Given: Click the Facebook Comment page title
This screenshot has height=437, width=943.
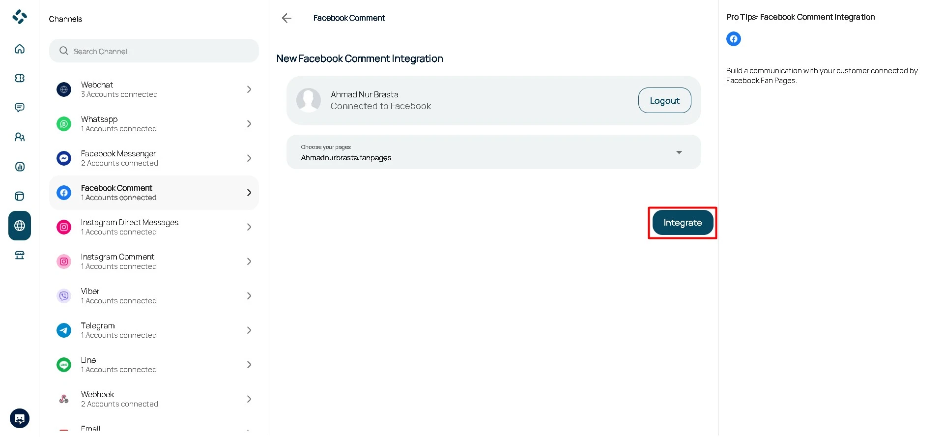Looking at the screenshot, I should pos(349,18).
